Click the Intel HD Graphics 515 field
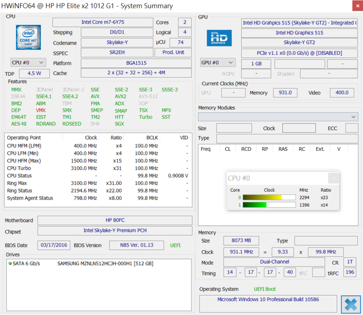 (x=299, y=32)
